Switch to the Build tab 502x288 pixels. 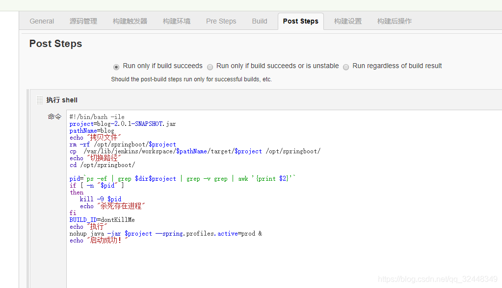coord(259,21)
